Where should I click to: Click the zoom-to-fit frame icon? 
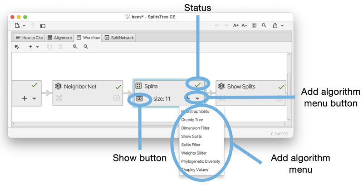point(254,25)
